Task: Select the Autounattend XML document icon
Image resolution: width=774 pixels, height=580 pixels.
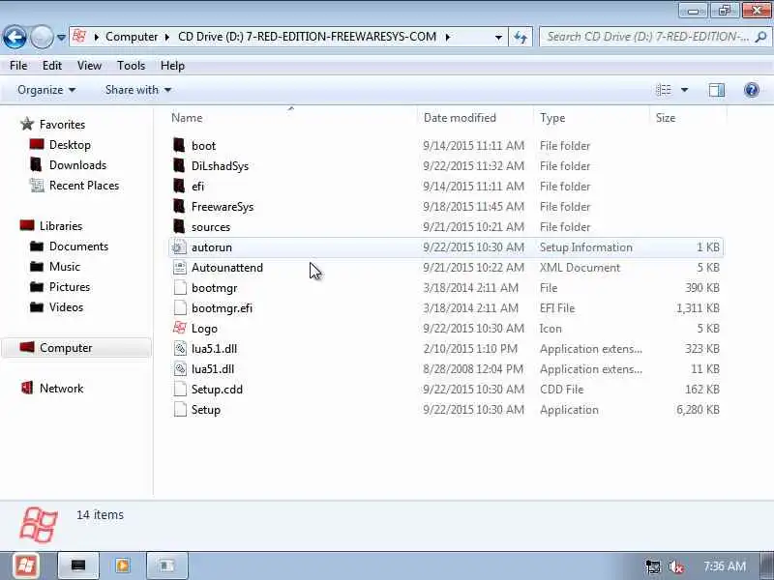Action: click(x=180, y=268)
